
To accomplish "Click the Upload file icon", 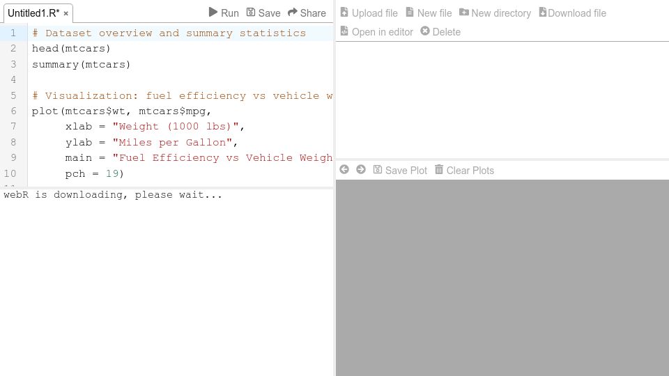I will 344,12.
